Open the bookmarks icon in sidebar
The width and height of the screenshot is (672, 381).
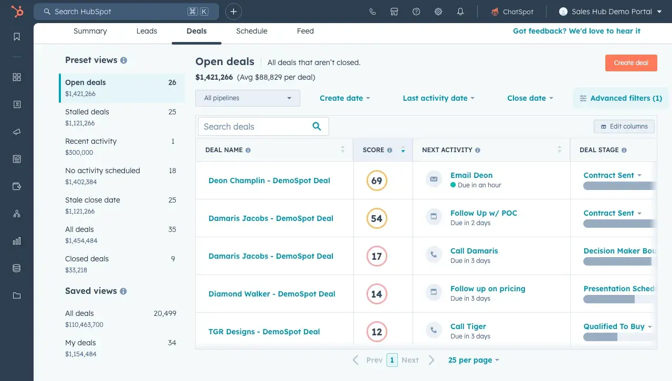[17, 37]
